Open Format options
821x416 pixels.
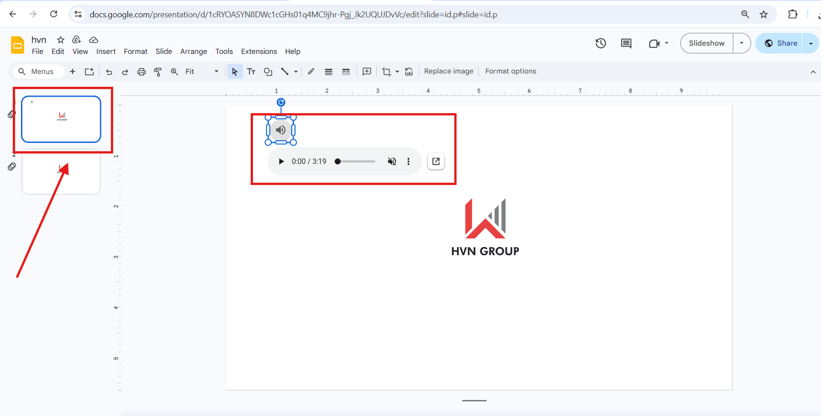(x=510, y=71)
